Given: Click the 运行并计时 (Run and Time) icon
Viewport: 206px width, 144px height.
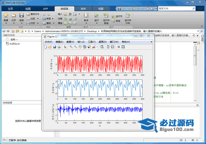Looking at the screenshot, I should coord(128,15).
